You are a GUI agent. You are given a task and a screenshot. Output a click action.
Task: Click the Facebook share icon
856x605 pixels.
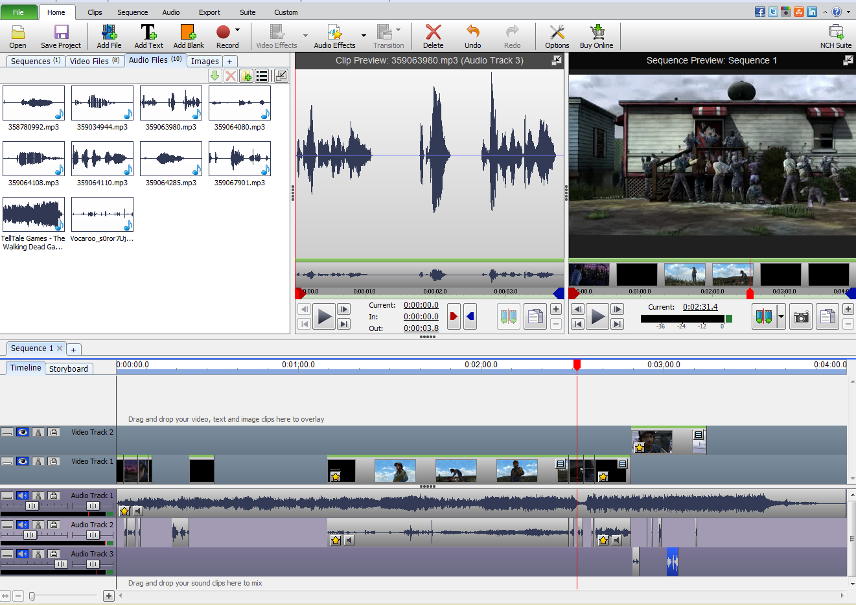[x=760, y=12]
